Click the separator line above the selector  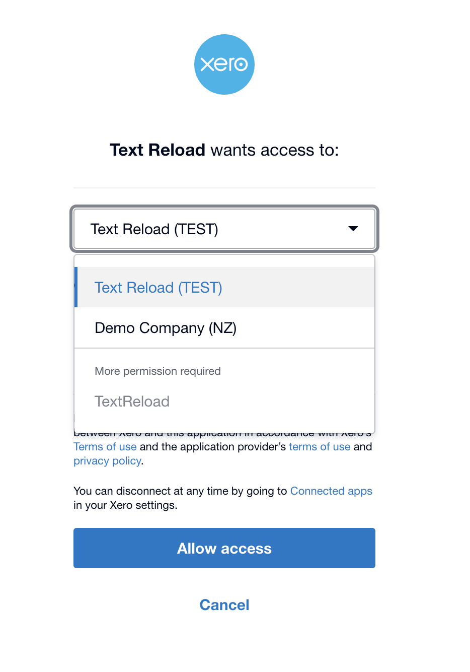(x=224, y=188)
